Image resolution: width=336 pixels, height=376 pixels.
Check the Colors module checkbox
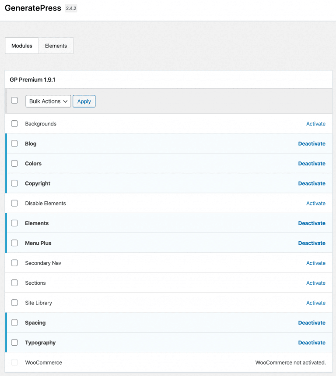click(14, 163)
